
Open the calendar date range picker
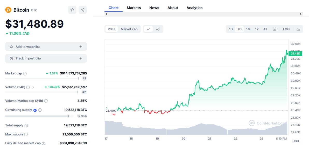tap(275, 29)
